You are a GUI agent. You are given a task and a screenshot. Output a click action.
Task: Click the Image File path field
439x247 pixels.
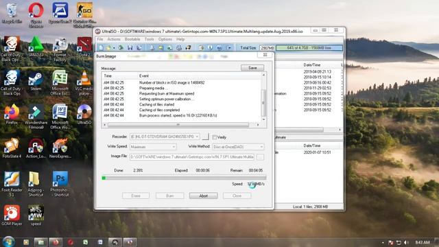192,157
